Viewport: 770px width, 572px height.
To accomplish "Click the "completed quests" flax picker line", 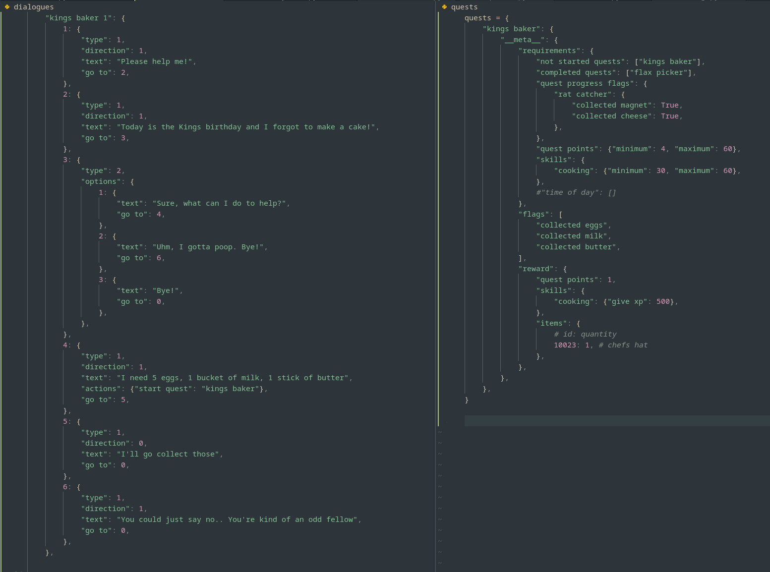I will (x=616, y=72).
